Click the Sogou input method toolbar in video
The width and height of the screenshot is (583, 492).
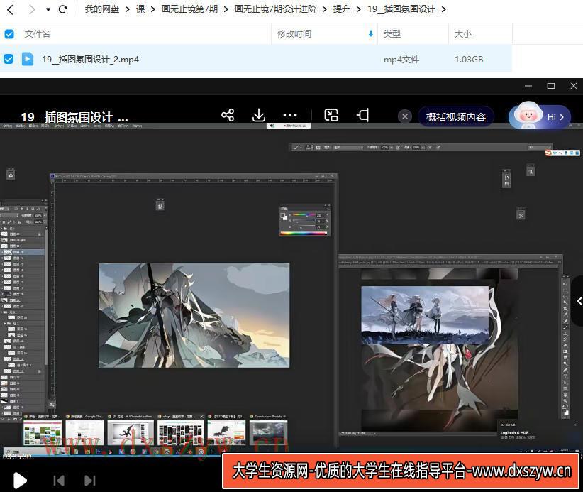[562, 153]
